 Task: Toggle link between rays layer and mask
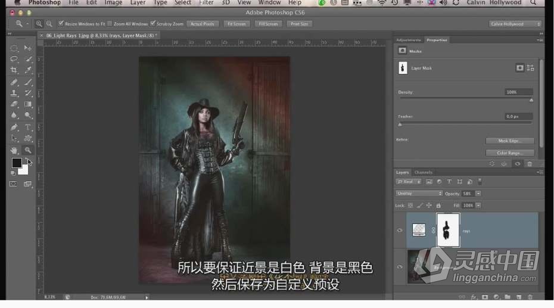tap(433, 231)
